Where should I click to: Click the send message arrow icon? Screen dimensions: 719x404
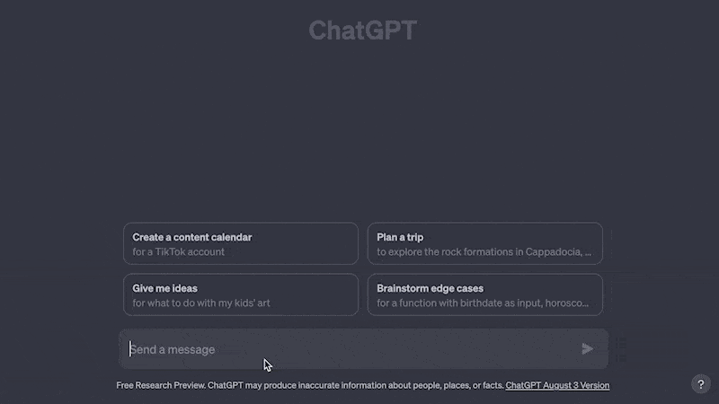588,349
